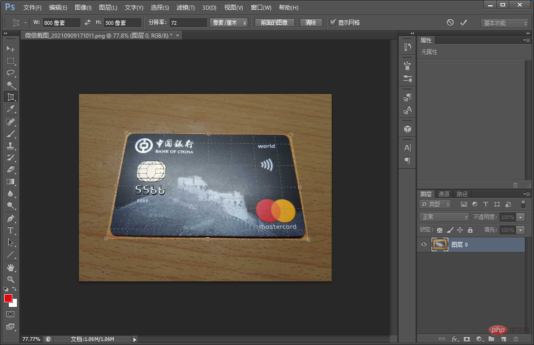Select the Move tool
This screenshot has width=534, height=345.
point(11,49)
